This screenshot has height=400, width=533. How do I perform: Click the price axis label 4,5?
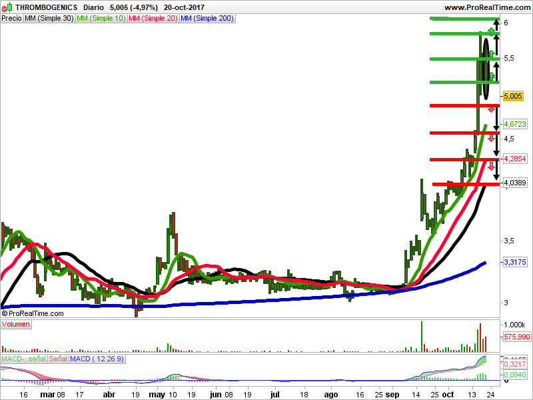509,139
